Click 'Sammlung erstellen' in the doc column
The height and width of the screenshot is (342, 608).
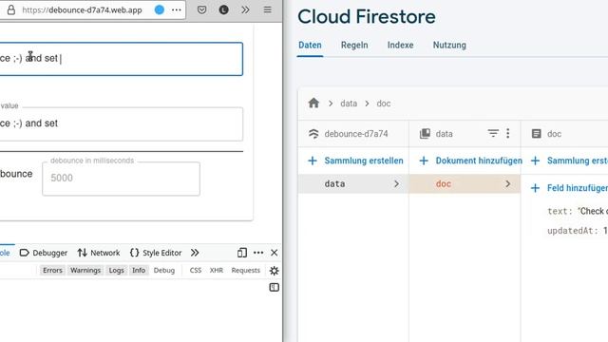(x=569, y=161)
